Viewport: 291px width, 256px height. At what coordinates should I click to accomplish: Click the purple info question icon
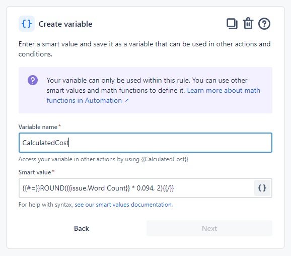click(33, 80)
